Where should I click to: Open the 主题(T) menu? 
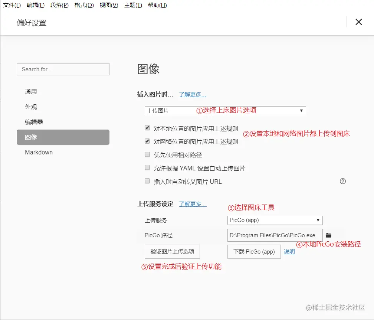133,5
